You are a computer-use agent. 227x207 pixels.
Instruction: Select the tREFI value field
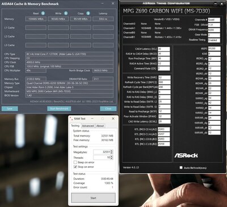point(214,49)
